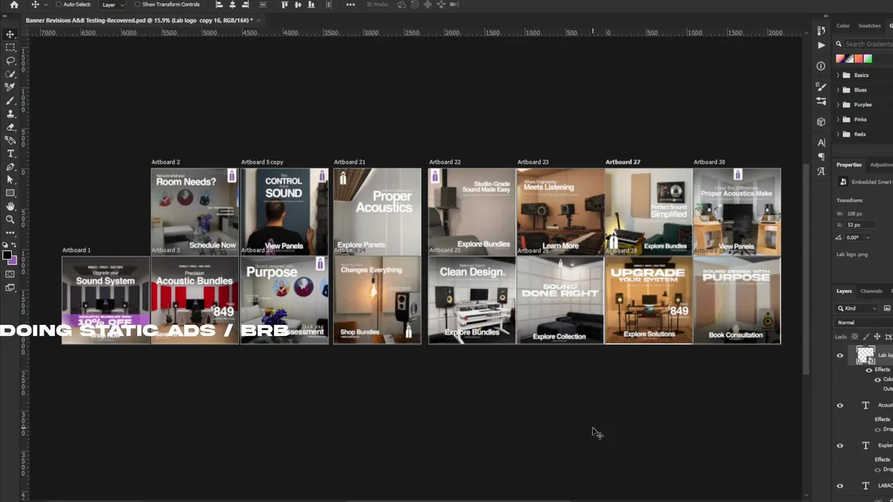
Task: Toggle Lab logo layer Effects visibility
Action: [x=869, y=370]
